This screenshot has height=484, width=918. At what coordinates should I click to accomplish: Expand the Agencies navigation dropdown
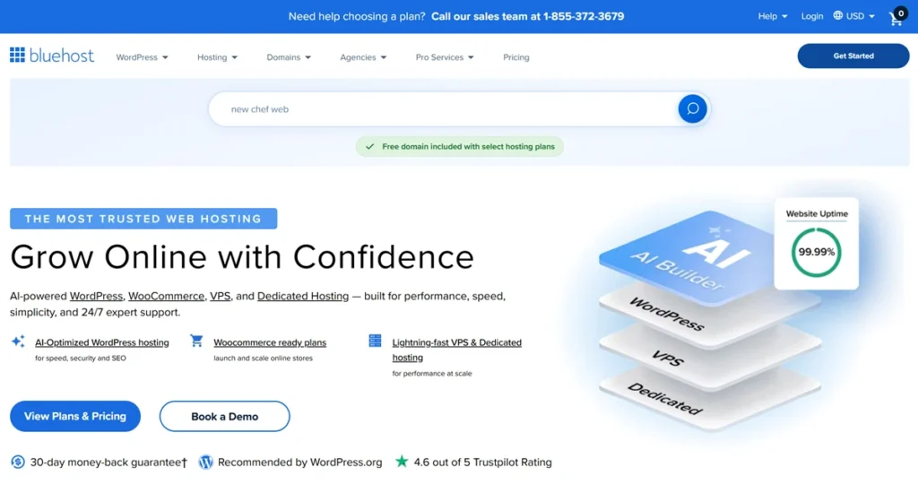pos(363,57)
